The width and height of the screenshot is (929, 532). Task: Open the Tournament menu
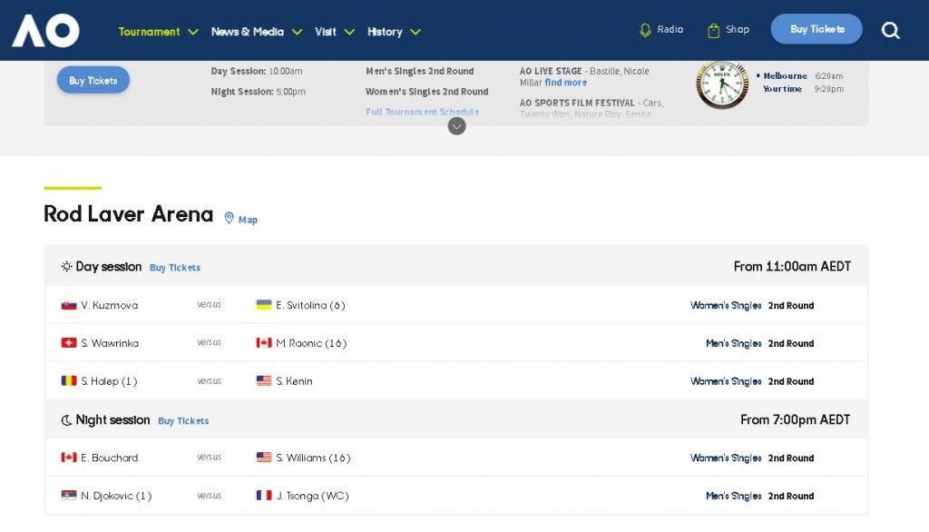click(149, 32)
